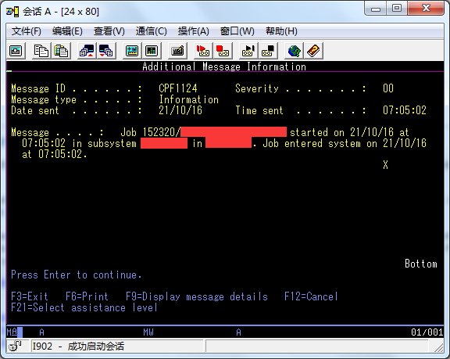Minimize the 会话 A session window
This screenshot has height=359, width=450.
point(375,9)
